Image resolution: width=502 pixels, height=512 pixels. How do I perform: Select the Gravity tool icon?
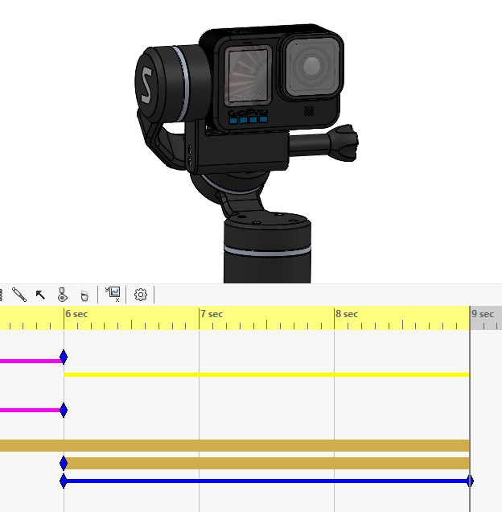(x=84, y=295)
